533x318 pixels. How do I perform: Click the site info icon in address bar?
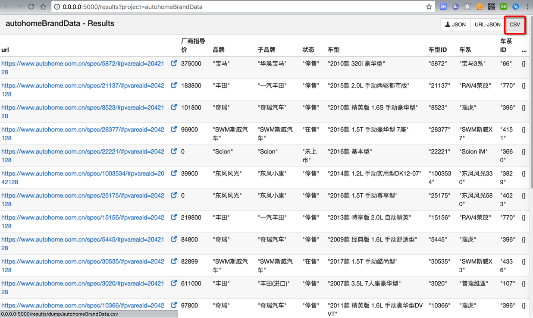point(57,7)
